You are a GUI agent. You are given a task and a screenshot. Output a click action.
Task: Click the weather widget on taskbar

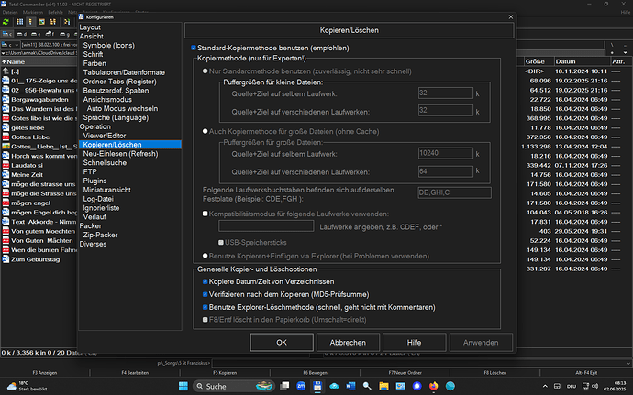28,386
